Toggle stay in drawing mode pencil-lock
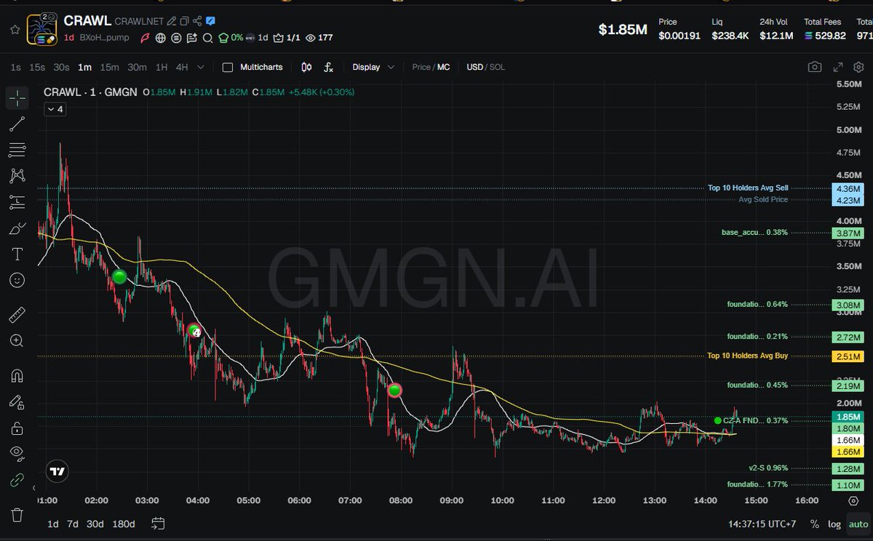 [x=17, y=402]
